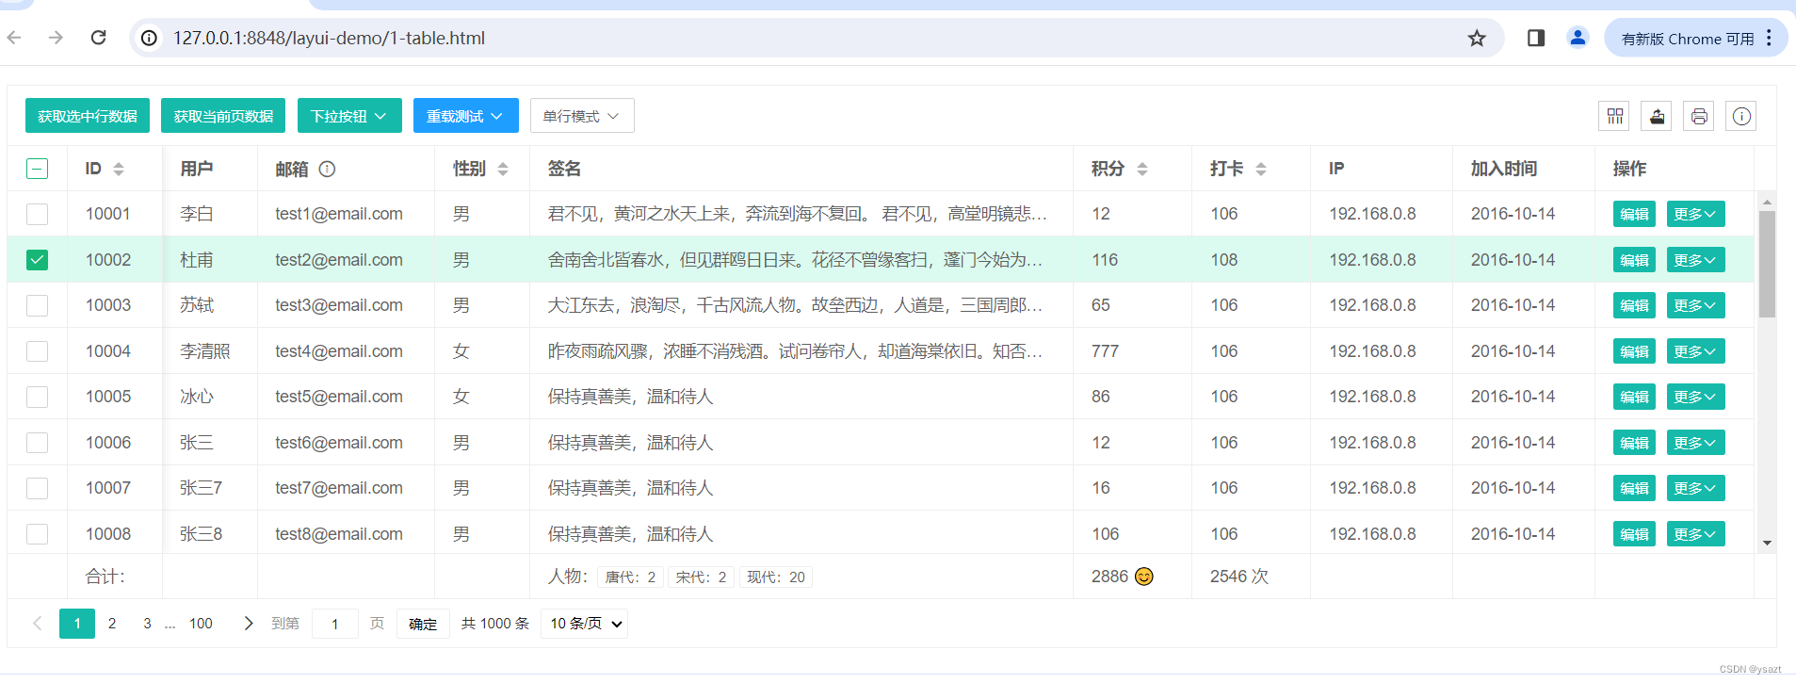Check the checkbox for row 10008
This screenshot has height=683, width=1796.
click(37, 534)
